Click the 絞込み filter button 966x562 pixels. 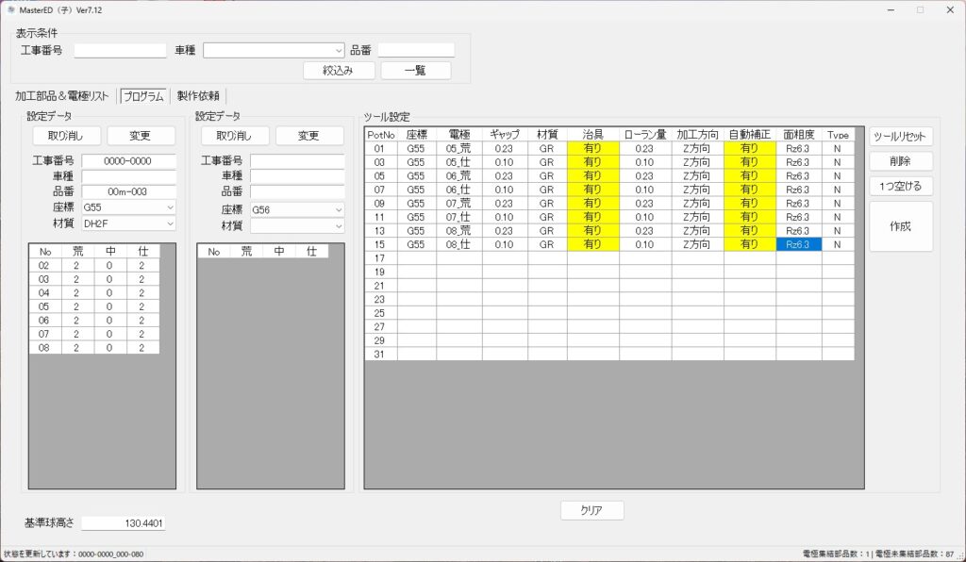click(340, 71)
